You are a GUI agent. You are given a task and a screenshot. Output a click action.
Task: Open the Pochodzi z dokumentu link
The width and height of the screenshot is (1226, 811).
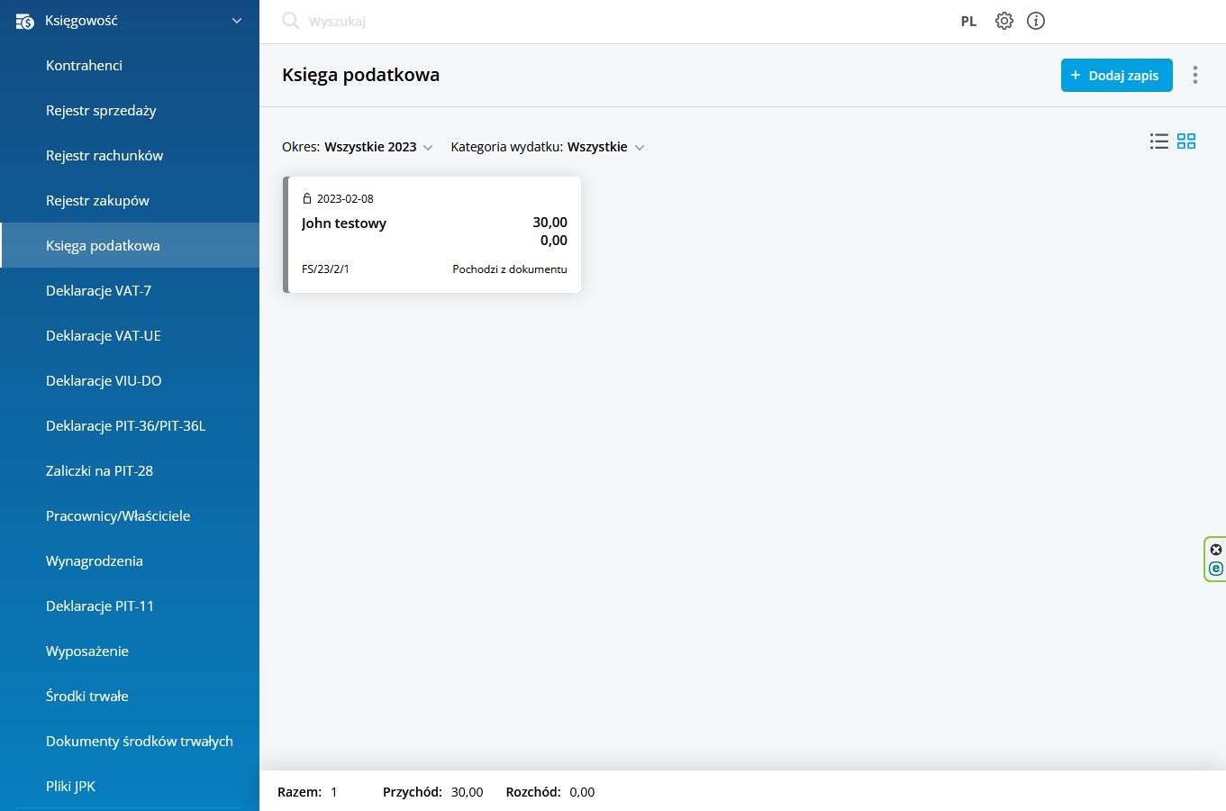[509, 269]
